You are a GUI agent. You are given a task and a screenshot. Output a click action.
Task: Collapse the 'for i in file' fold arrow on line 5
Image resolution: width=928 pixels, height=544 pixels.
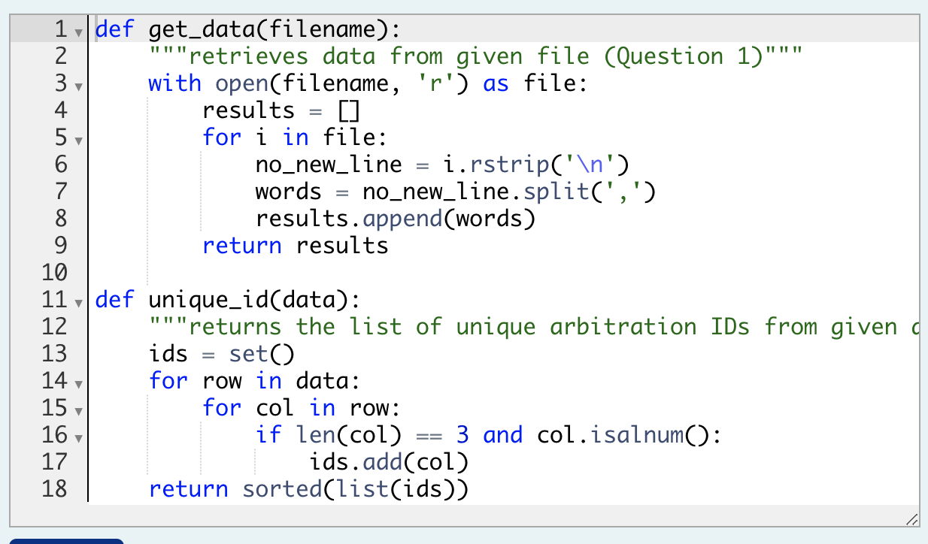point(78,140)
